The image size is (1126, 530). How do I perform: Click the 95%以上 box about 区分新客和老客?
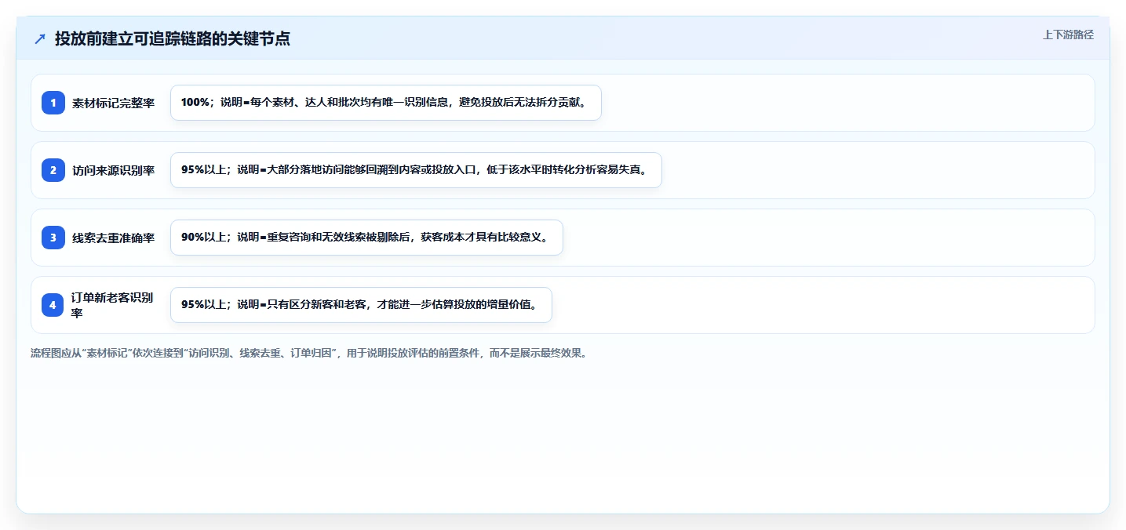click(x=361, y=305)
